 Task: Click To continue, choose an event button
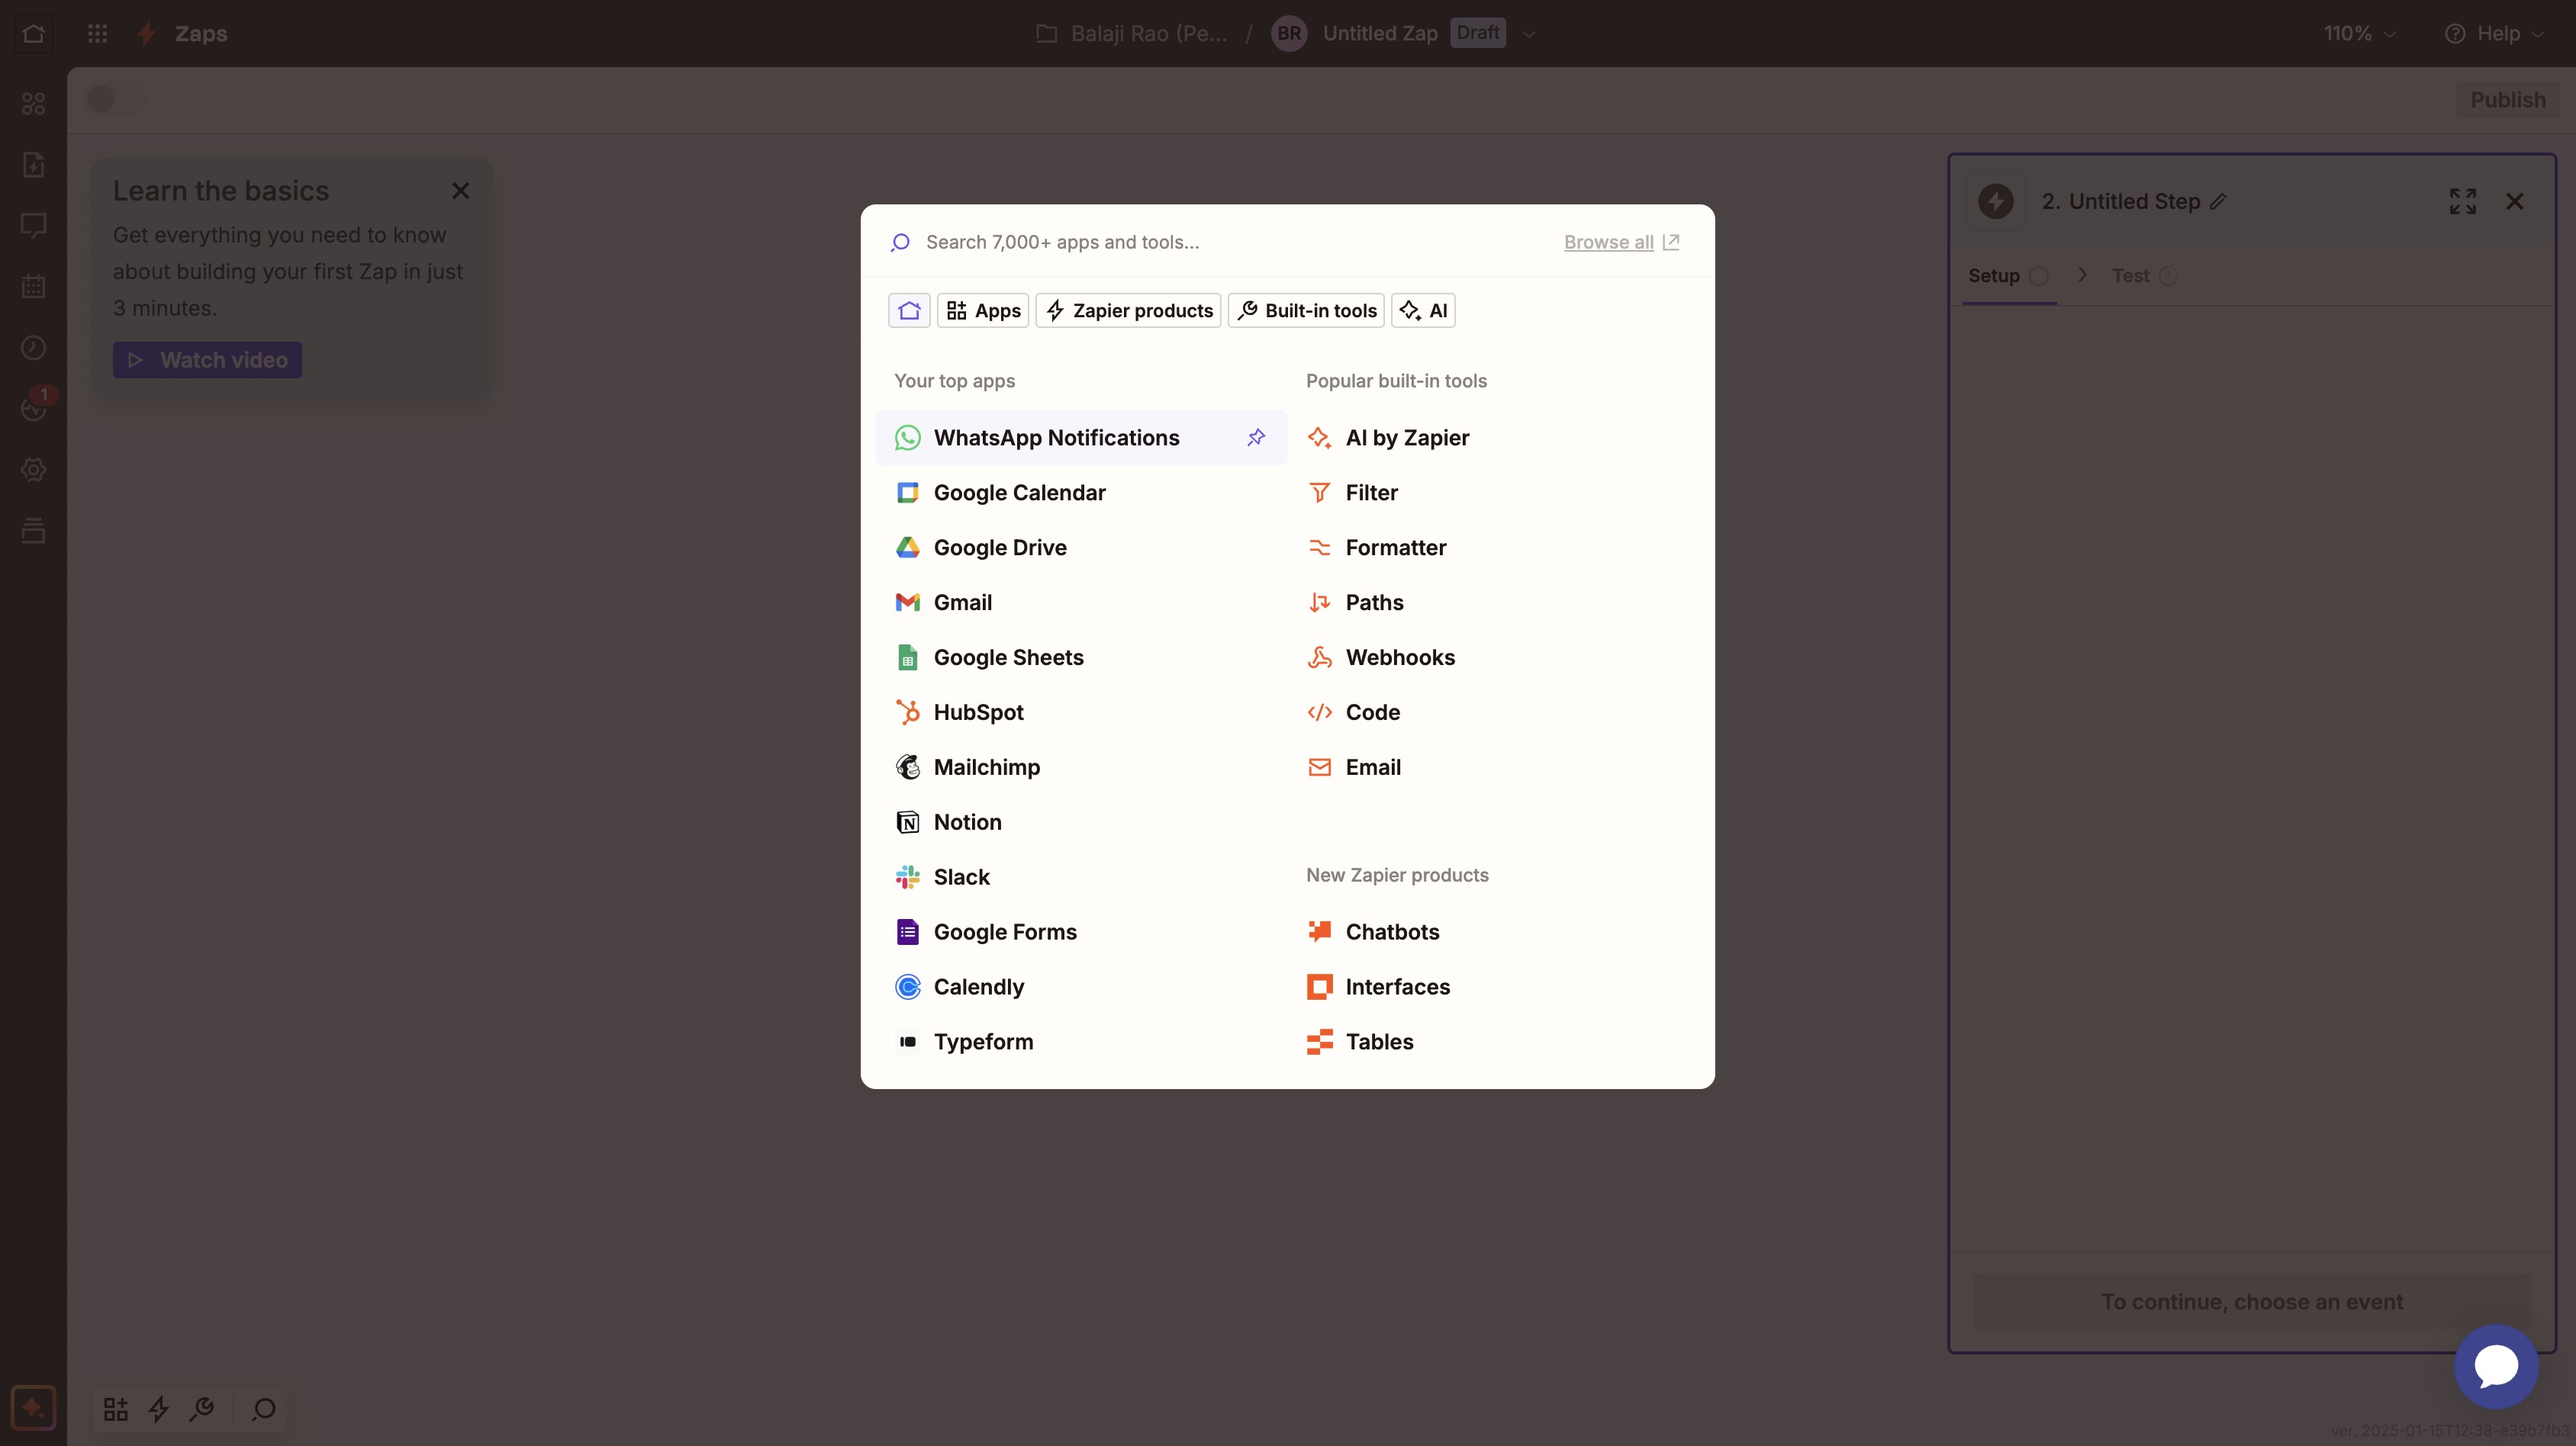(2251, 1302)
